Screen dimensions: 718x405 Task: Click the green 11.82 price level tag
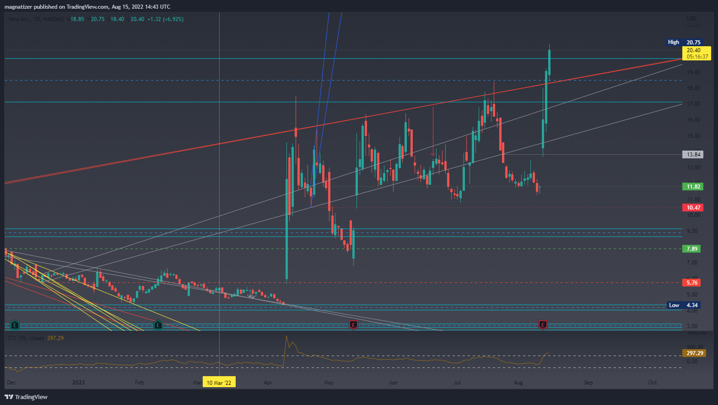tap(693, 187)
